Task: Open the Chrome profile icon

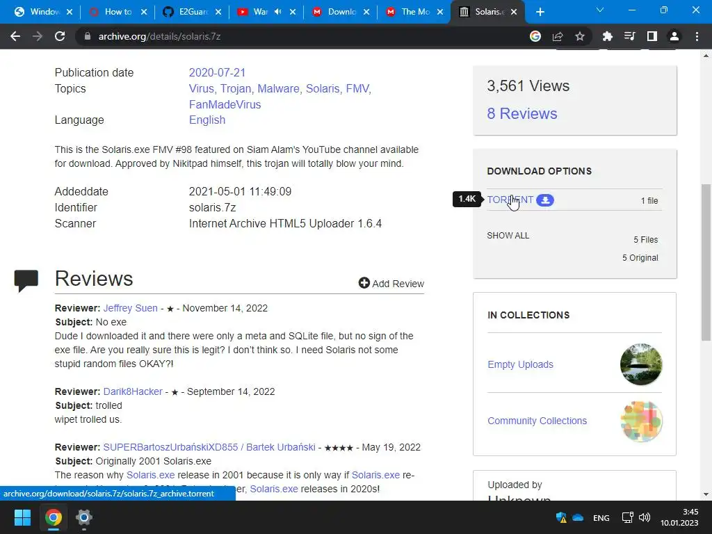Action: pos(674,36)
